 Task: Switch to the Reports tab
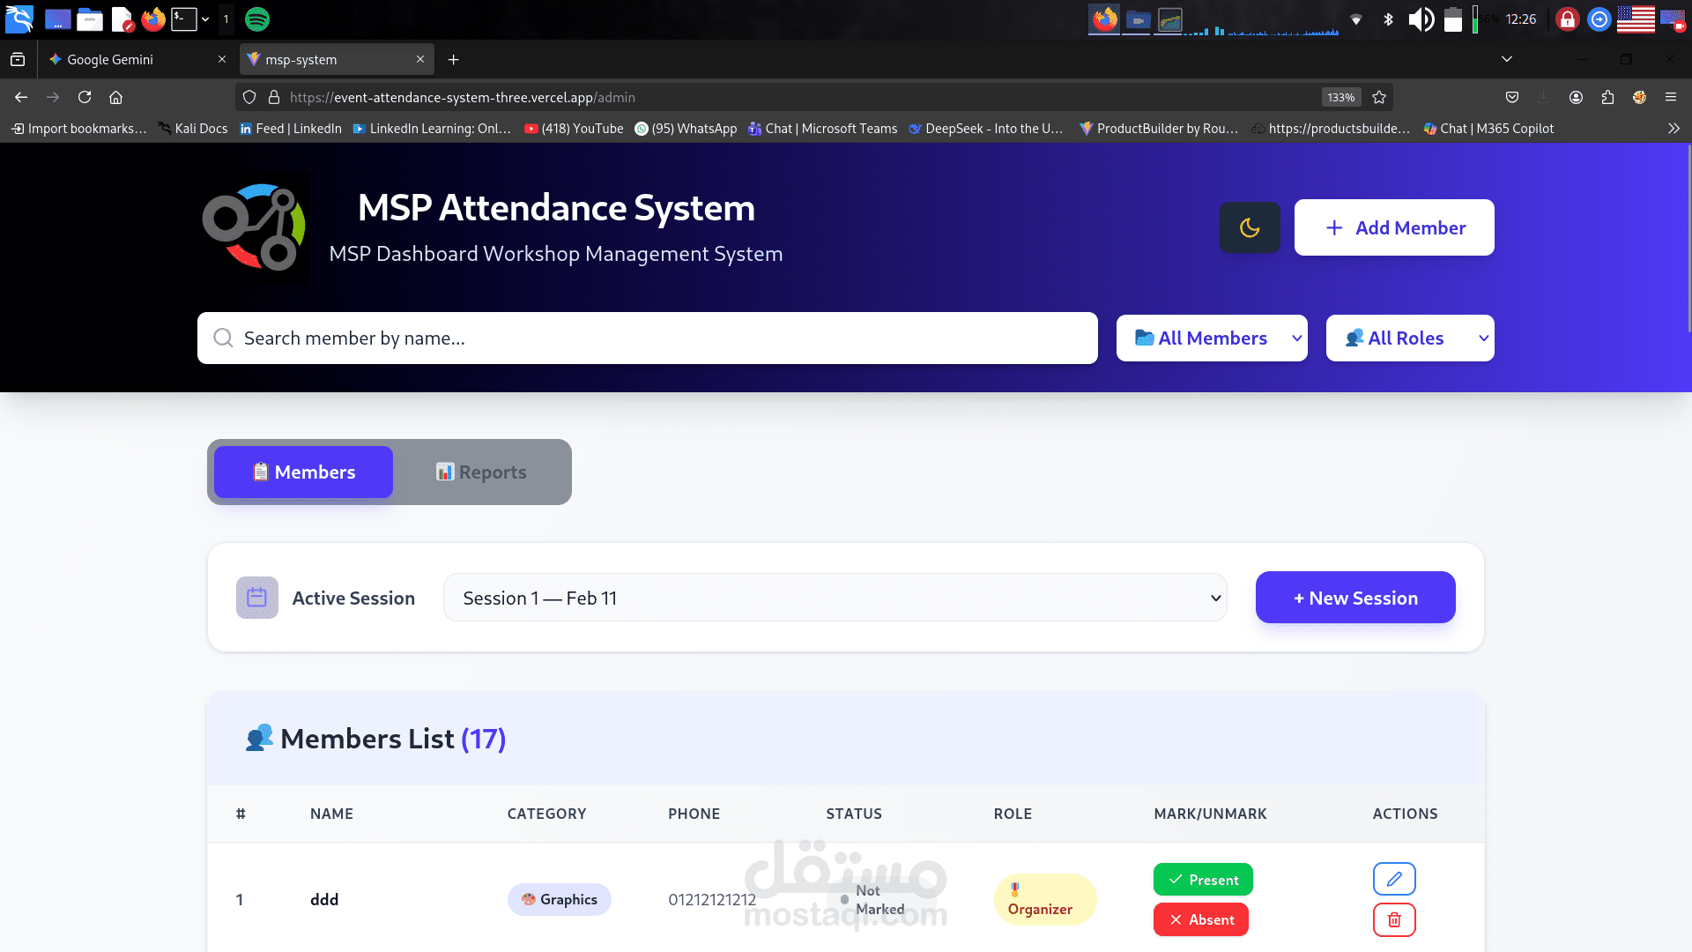click(x=481, y=472)
